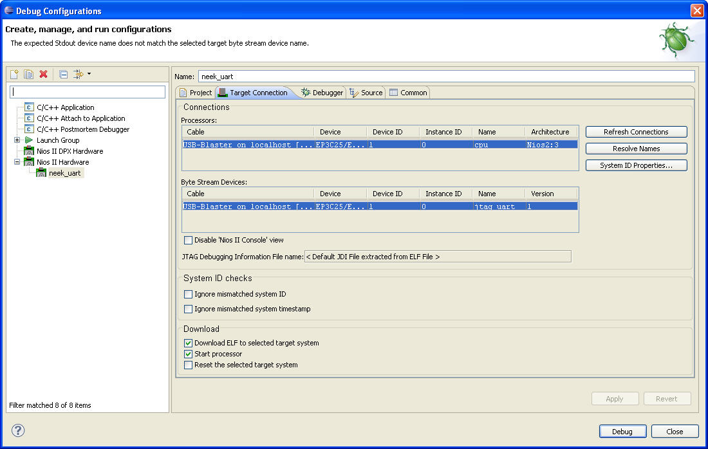The image size is (708, 449).
Task: Open the filter configurations dropdown arrow
Action: pyautogui.click(x=89, y=74)
